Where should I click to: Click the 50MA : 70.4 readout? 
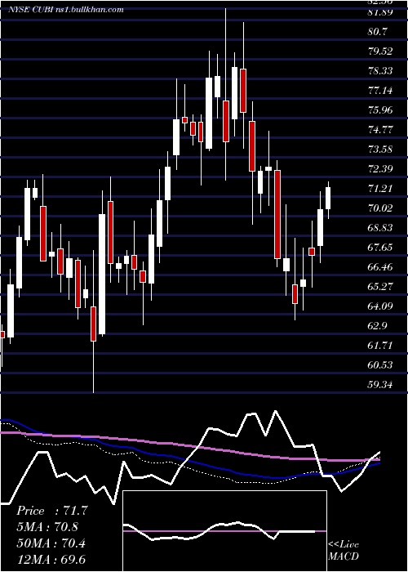(51, 543)
